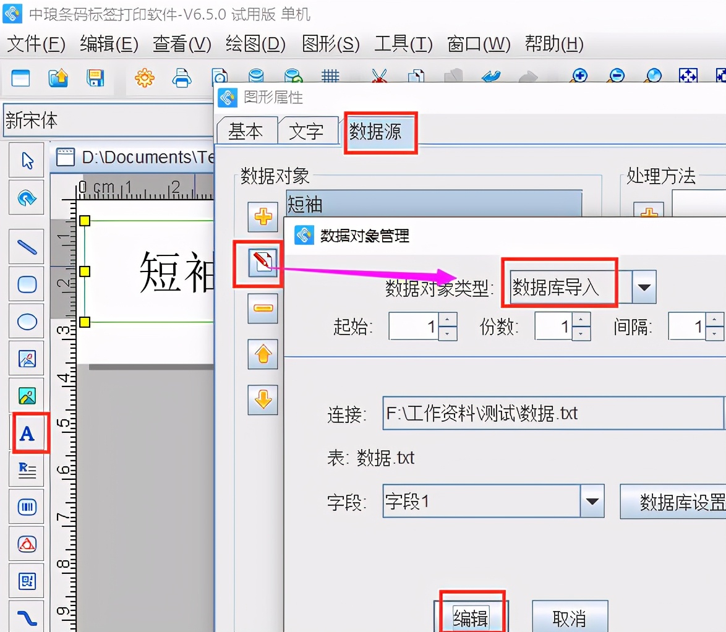Select the ellipse drawing tool
This screenshot has height=632, width=726.
point(26,322)
